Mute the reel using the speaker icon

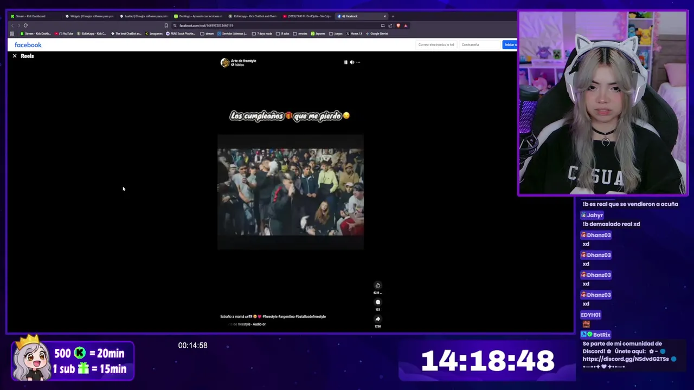(x=352, y=62)
